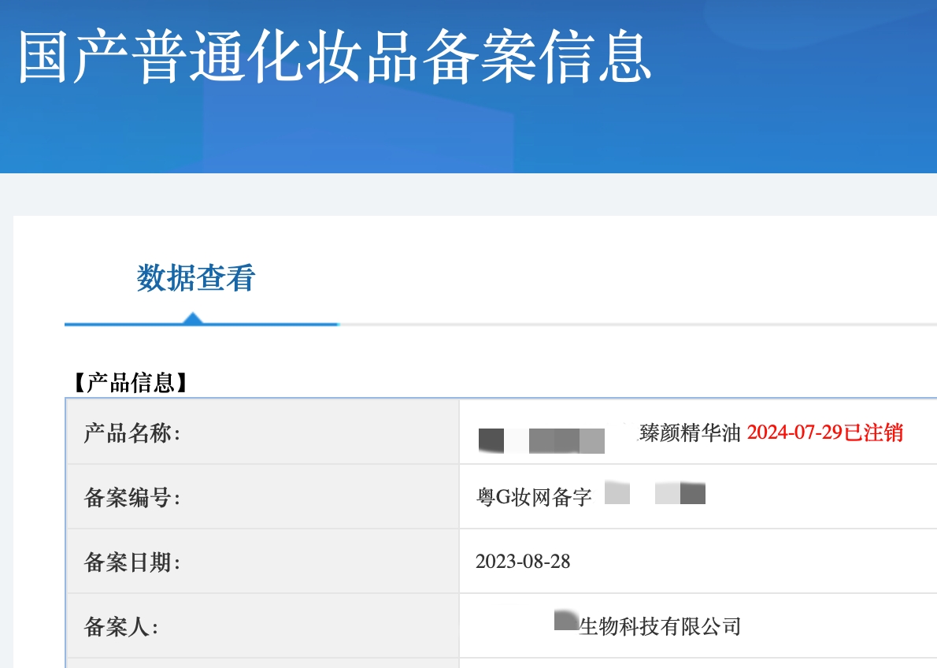Click the 备案编号 label cell
This screenshot has width=937, height=668.
click(132, 498)
